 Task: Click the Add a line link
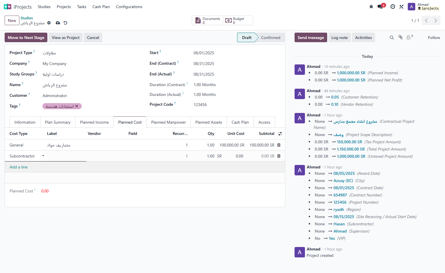(18, 167)
